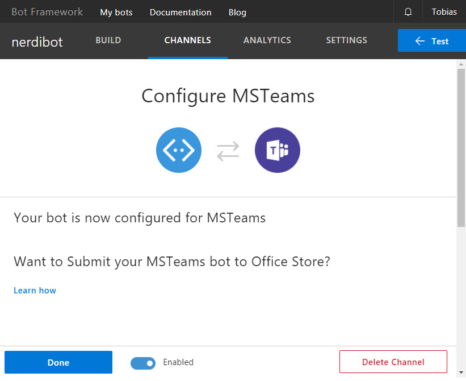Click the Enabled label next to the switch
The height and width of the screenshot is (381, 466).
click(178, 362)
